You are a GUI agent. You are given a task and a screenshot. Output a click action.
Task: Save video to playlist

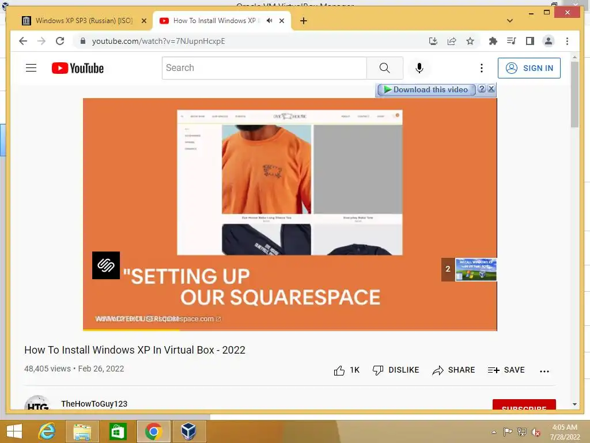coord(506,370)
